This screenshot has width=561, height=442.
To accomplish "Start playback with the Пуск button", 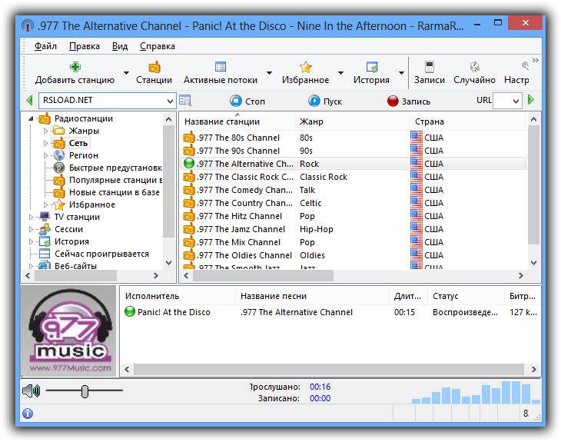I will coord(325,101).
